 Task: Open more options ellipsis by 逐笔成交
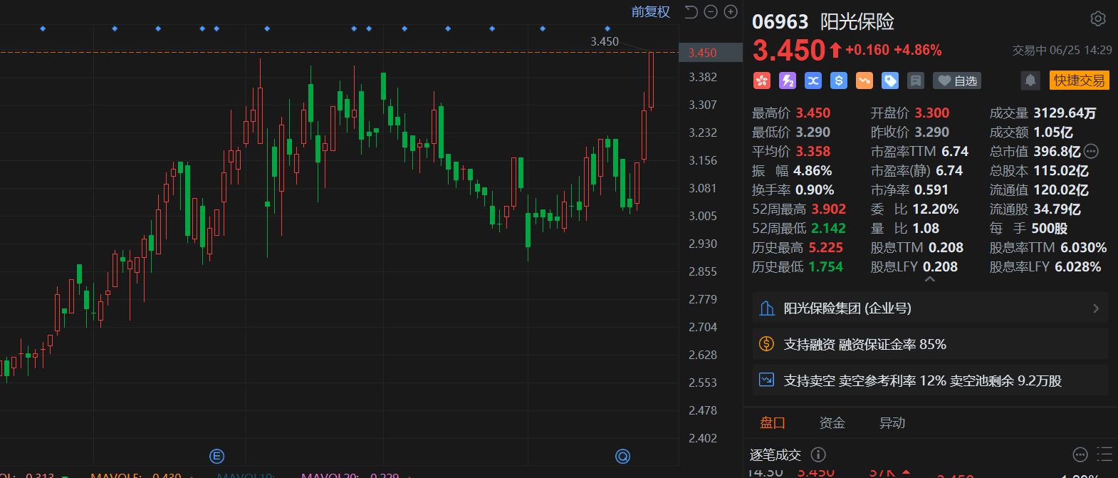(x=1080, y=454)
